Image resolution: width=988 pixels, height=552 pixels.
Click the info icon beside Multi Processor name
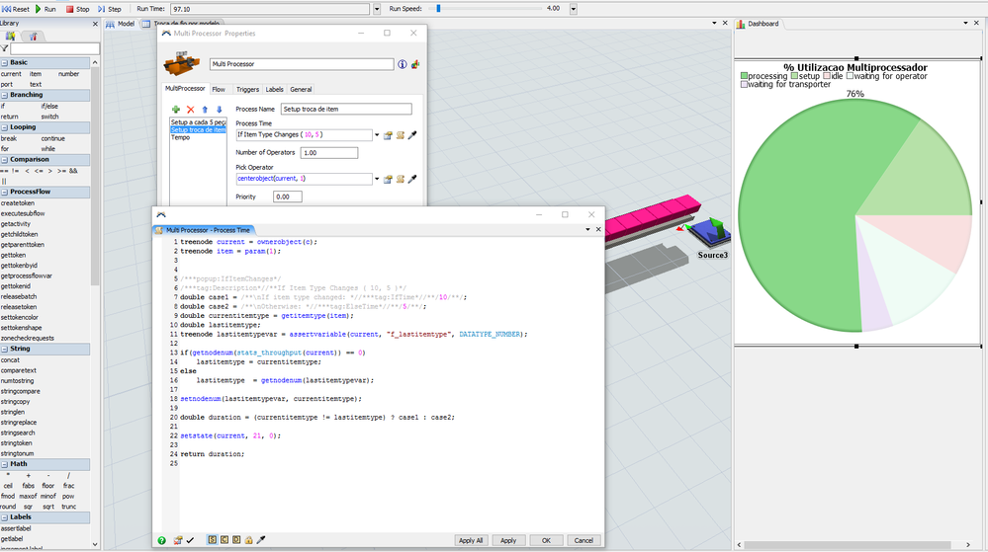(402, 64)
